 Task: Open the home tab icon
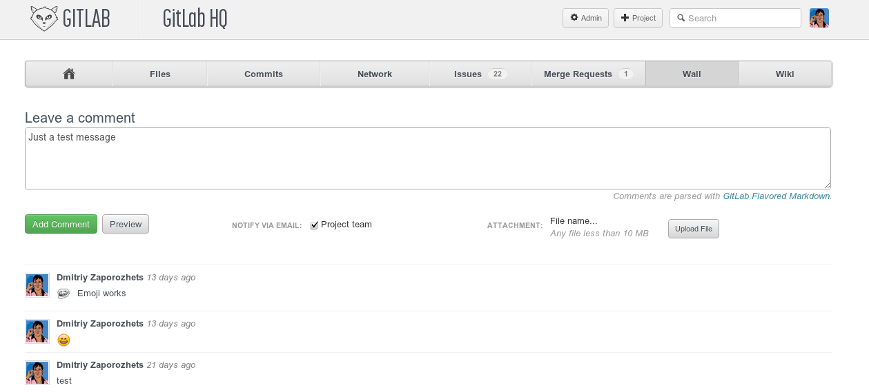[69, 74]
